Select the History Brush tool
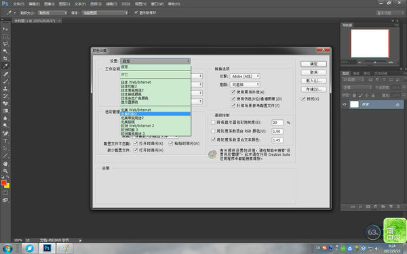This screenshot has height=254, width=407. [5, 96]
